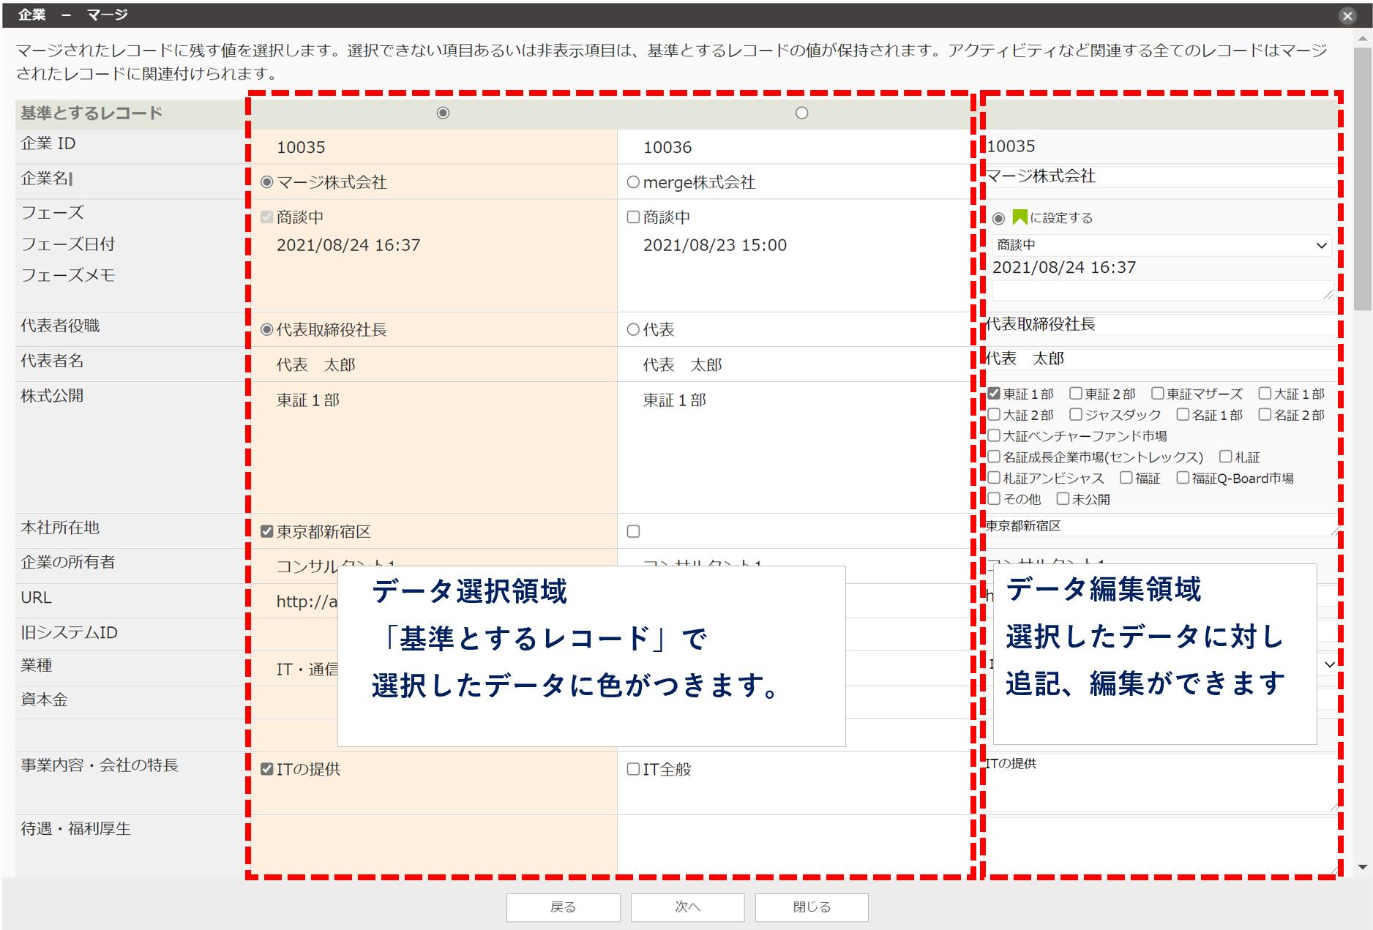Open the 商談中 phase dropdown
This screenshot has width=1373, height=930.
click(x=1160, y=245)
